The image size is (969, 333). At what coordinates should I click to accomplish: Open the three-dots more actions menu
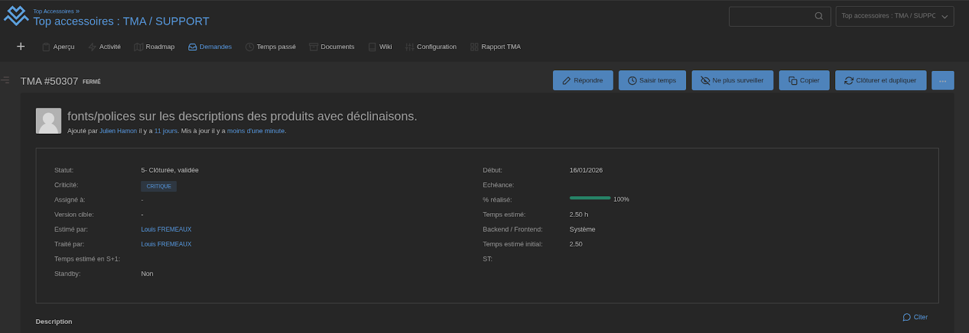(x=942, y=81)
